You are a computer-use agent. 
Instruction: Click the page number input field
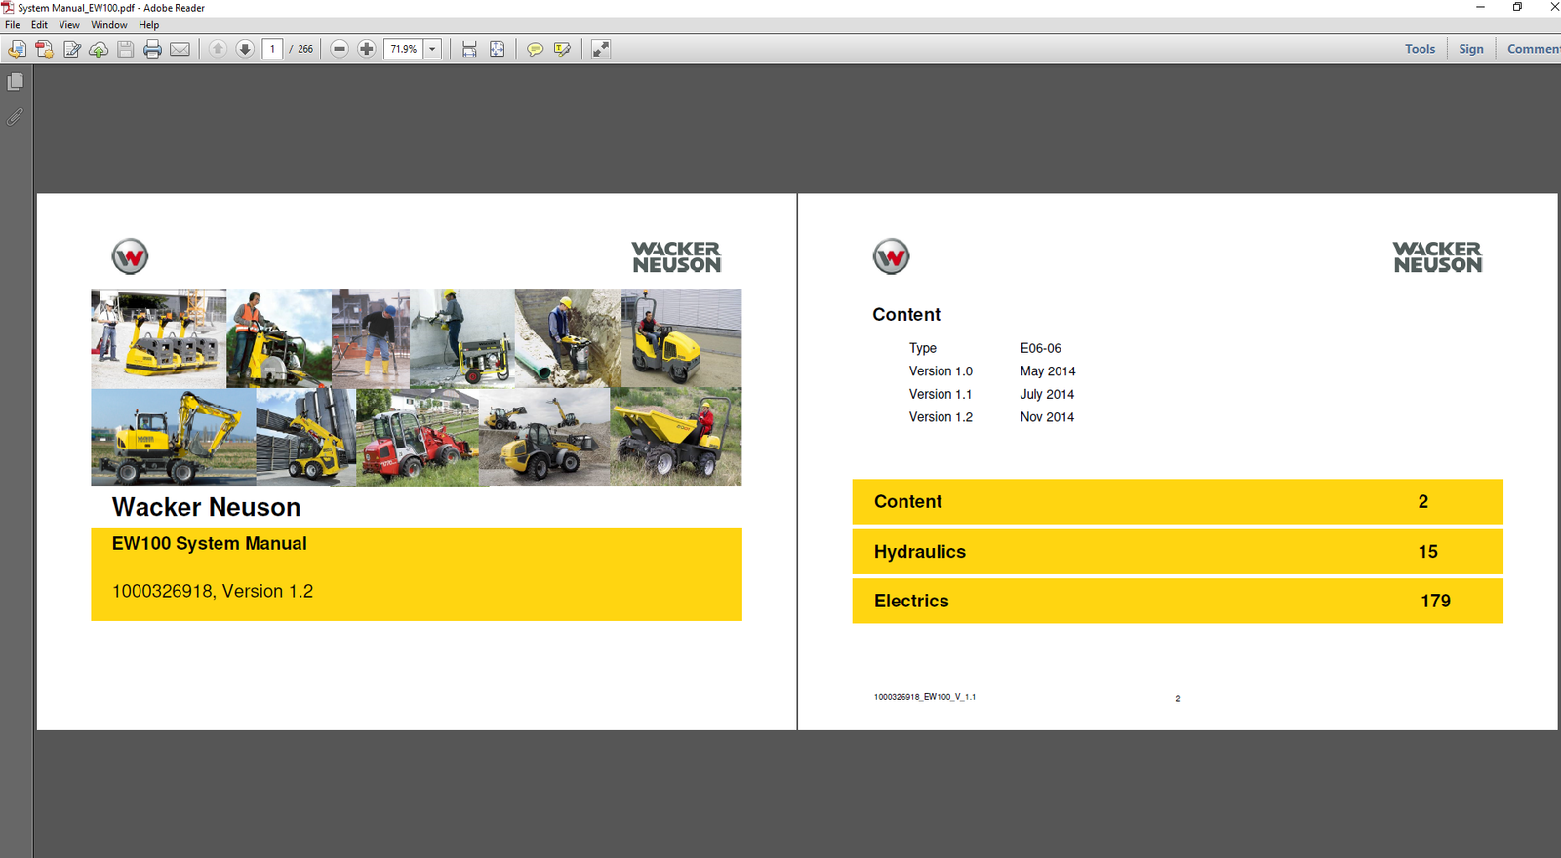point(272,49)
